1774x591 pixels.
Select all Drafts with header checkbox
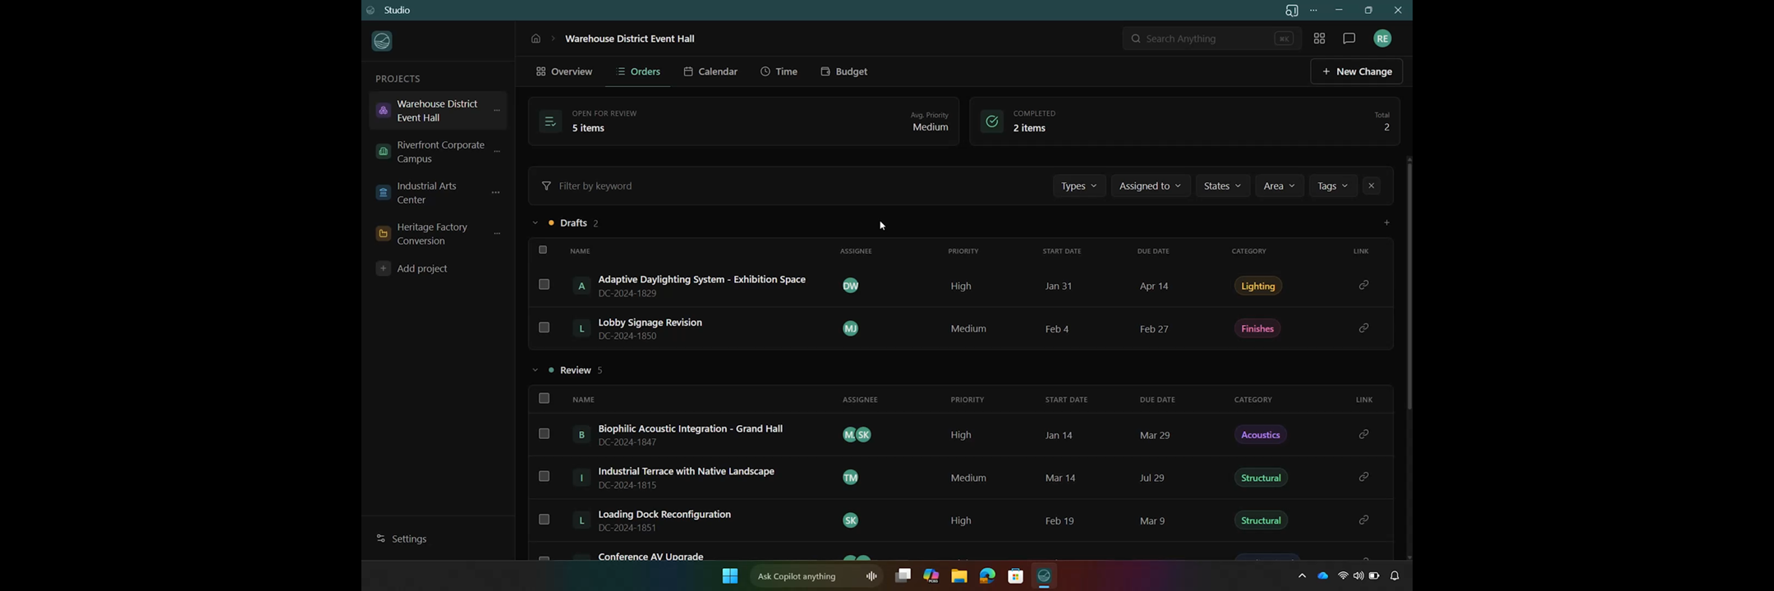[x=543, y=250]
